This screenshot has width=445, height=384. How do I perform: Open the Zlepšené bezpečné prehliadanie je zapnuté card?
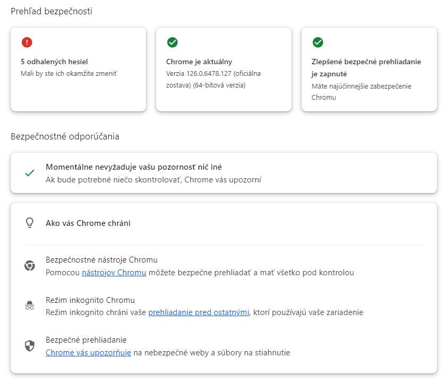tap(369, 69)
